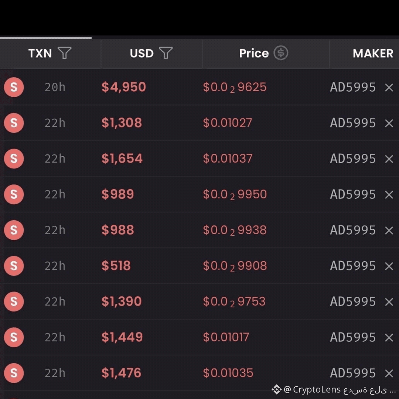Open maker AD5995 on the $518 row

point(353,266)
